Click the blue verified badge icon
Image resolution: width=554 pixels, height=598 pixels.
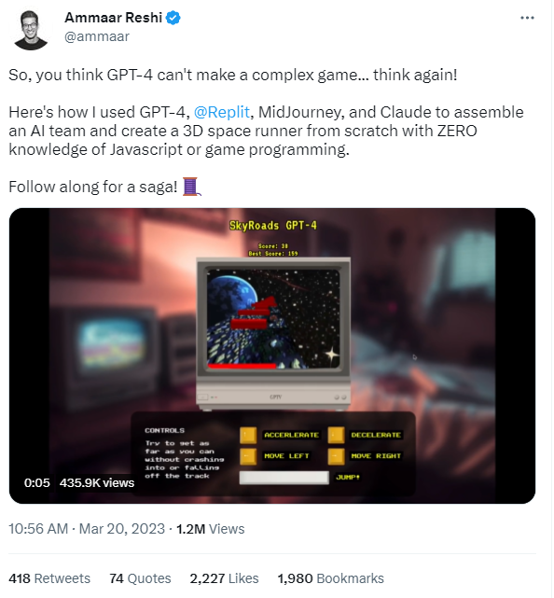(x=173, y=18)
